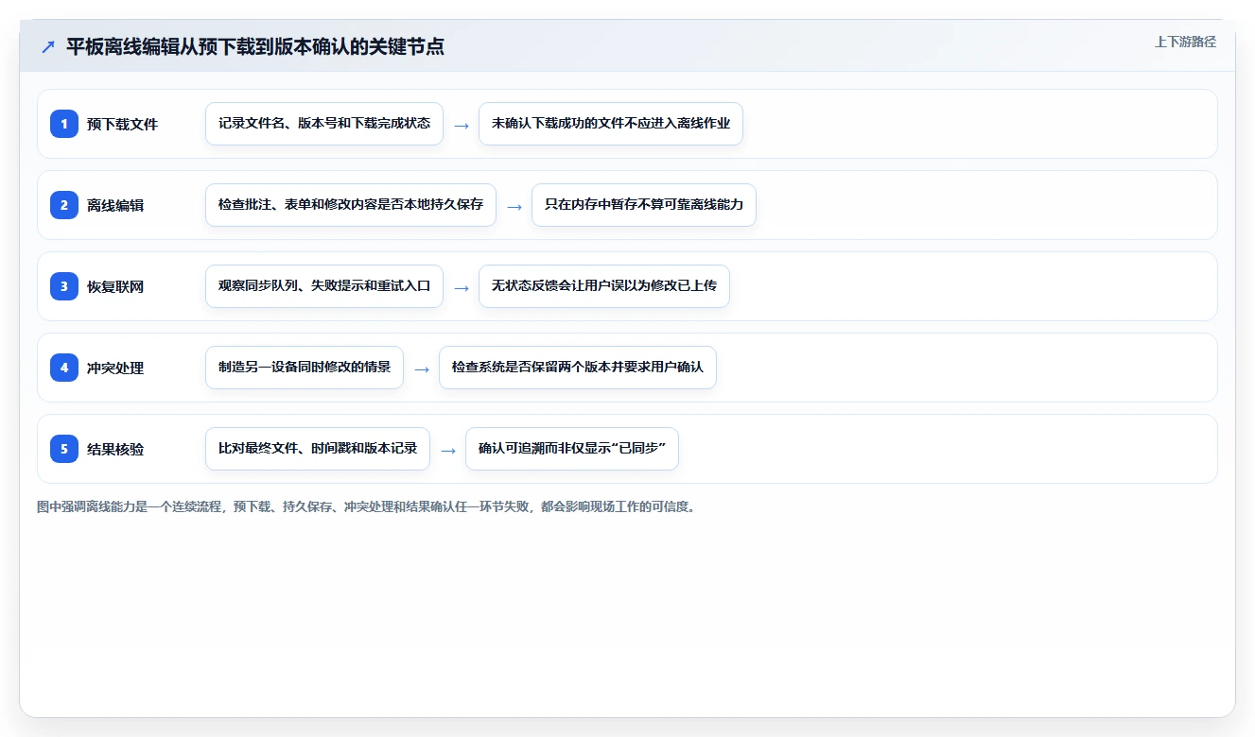Image resolution: width=1255 pixels, height=737 pixels.
Task: Click the arrow in the 离线编辑 row
Action: click(x=514, y=206)
